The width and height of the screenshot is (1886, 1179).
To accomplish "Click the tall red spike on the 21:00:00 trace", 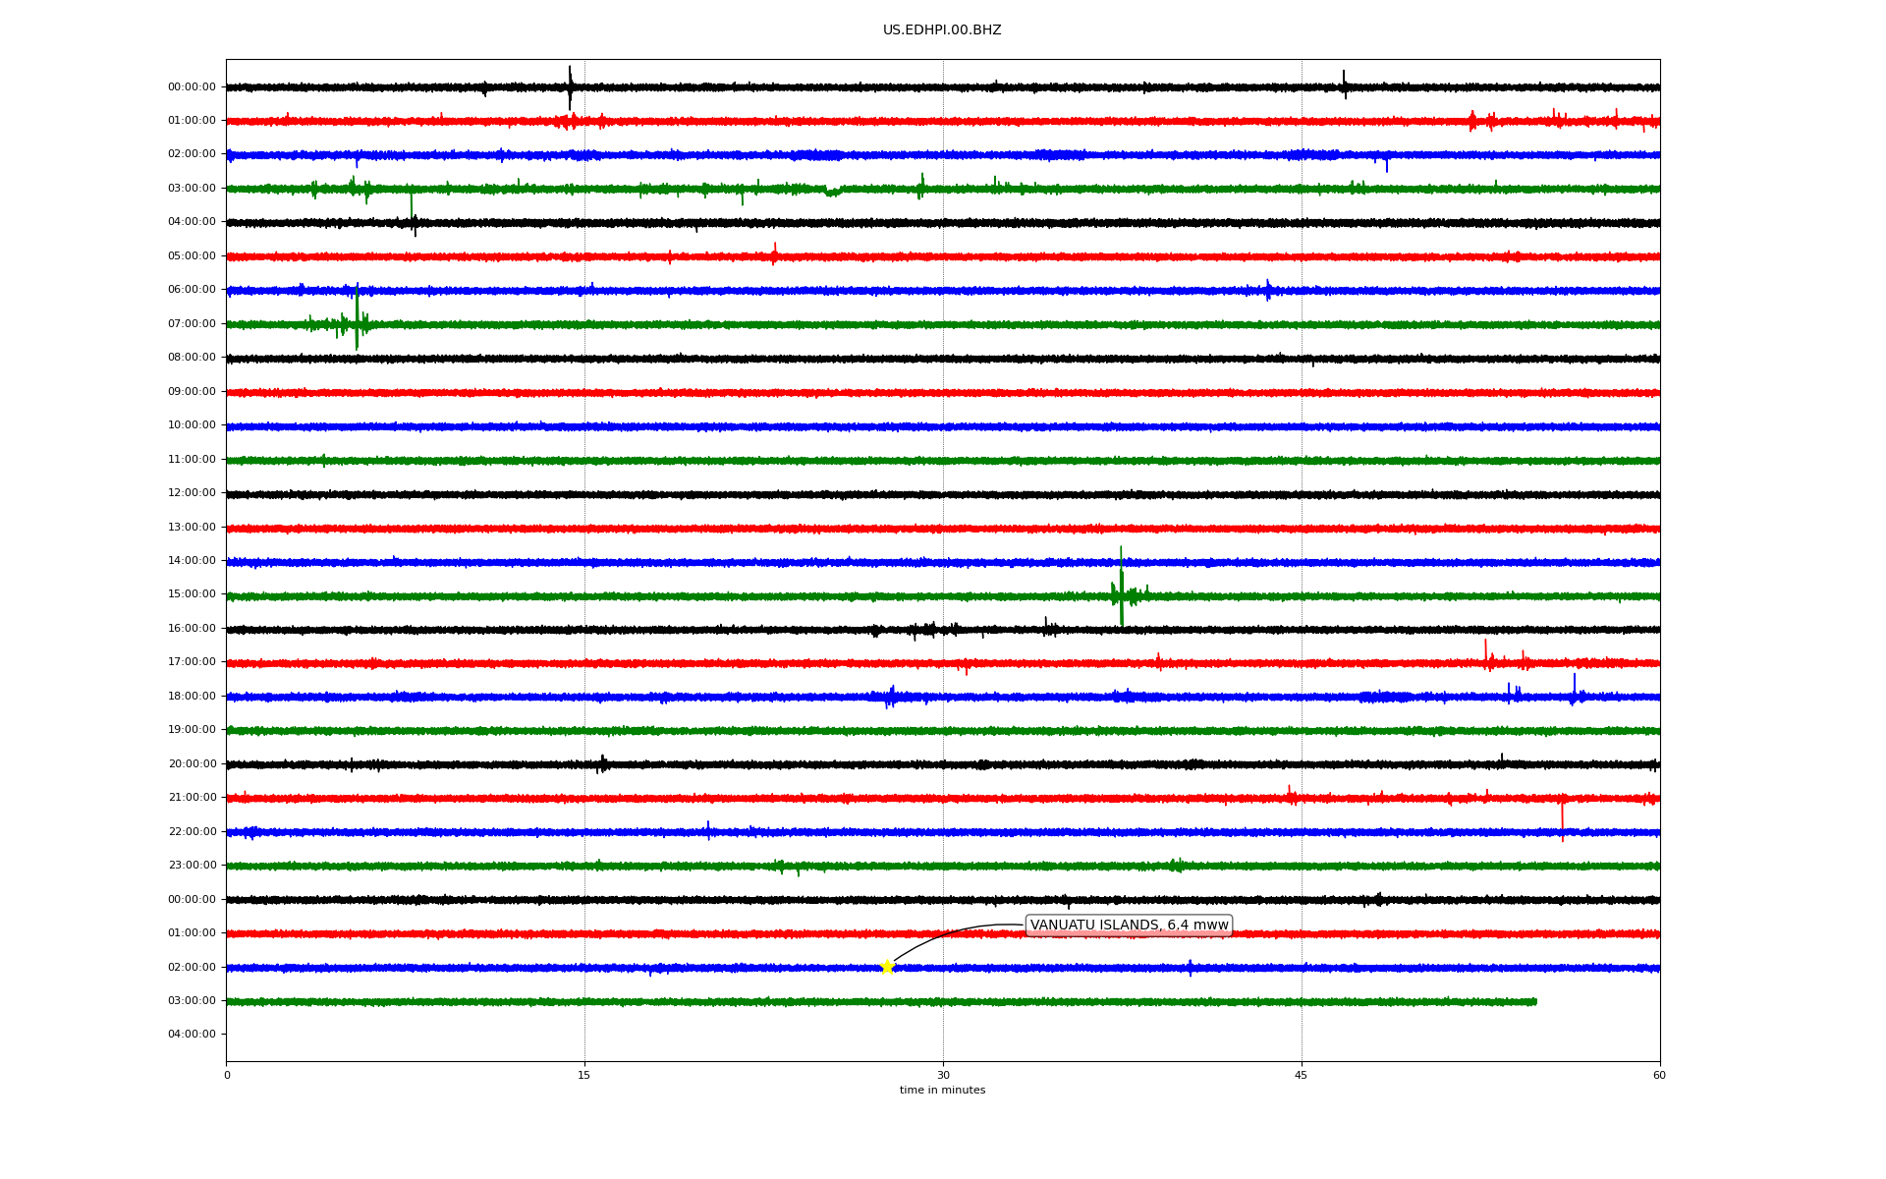I will tap(1562, 817).
